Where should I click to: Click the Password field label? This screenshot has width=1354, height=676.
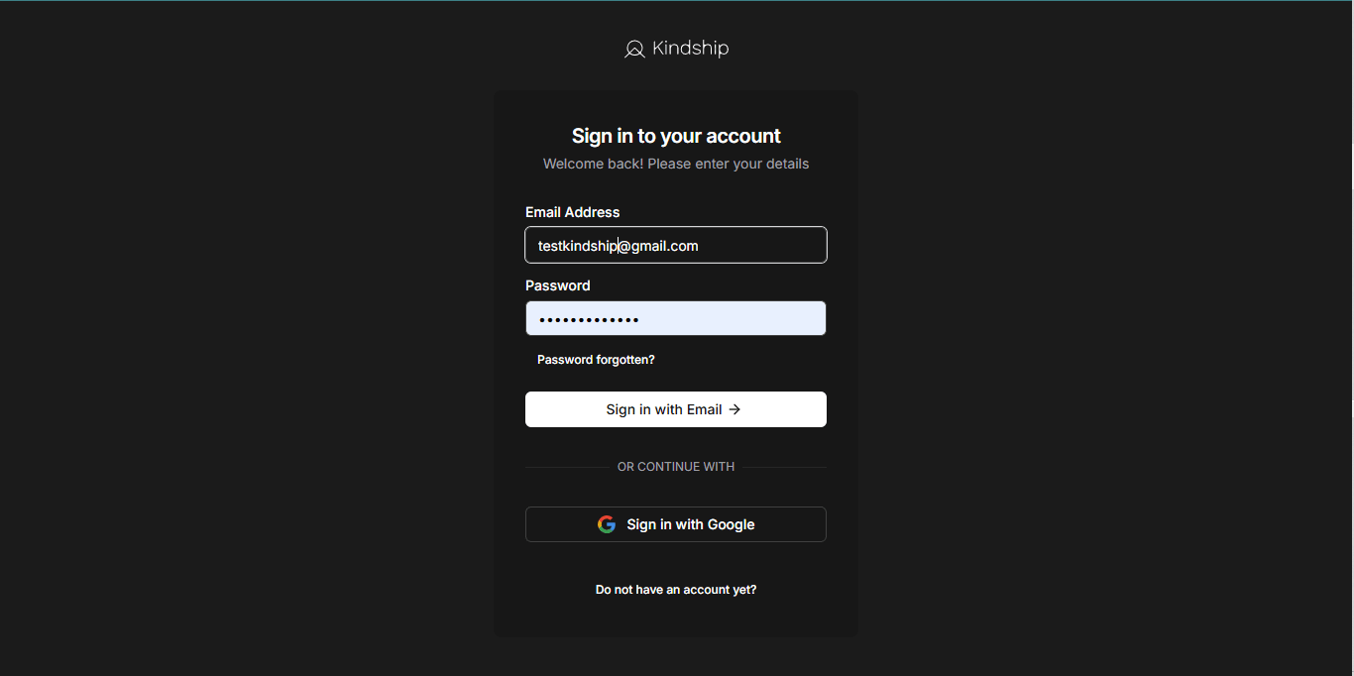(x=558, y=285)
